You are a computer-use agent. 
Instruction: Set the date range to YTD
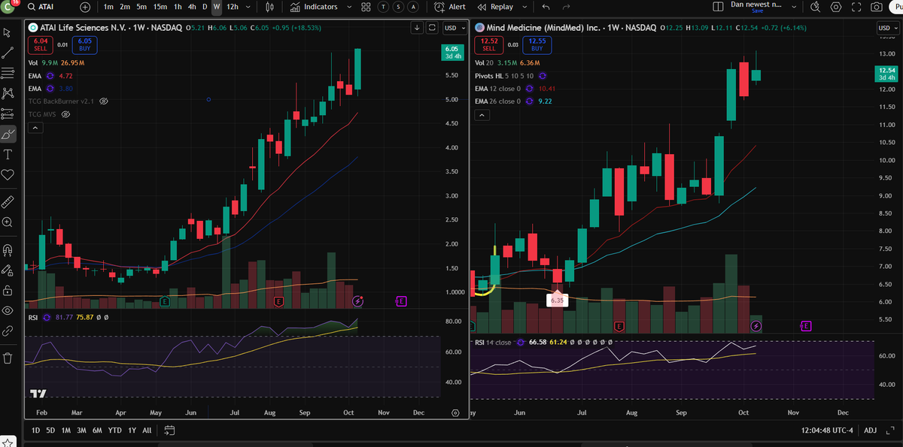115,430
